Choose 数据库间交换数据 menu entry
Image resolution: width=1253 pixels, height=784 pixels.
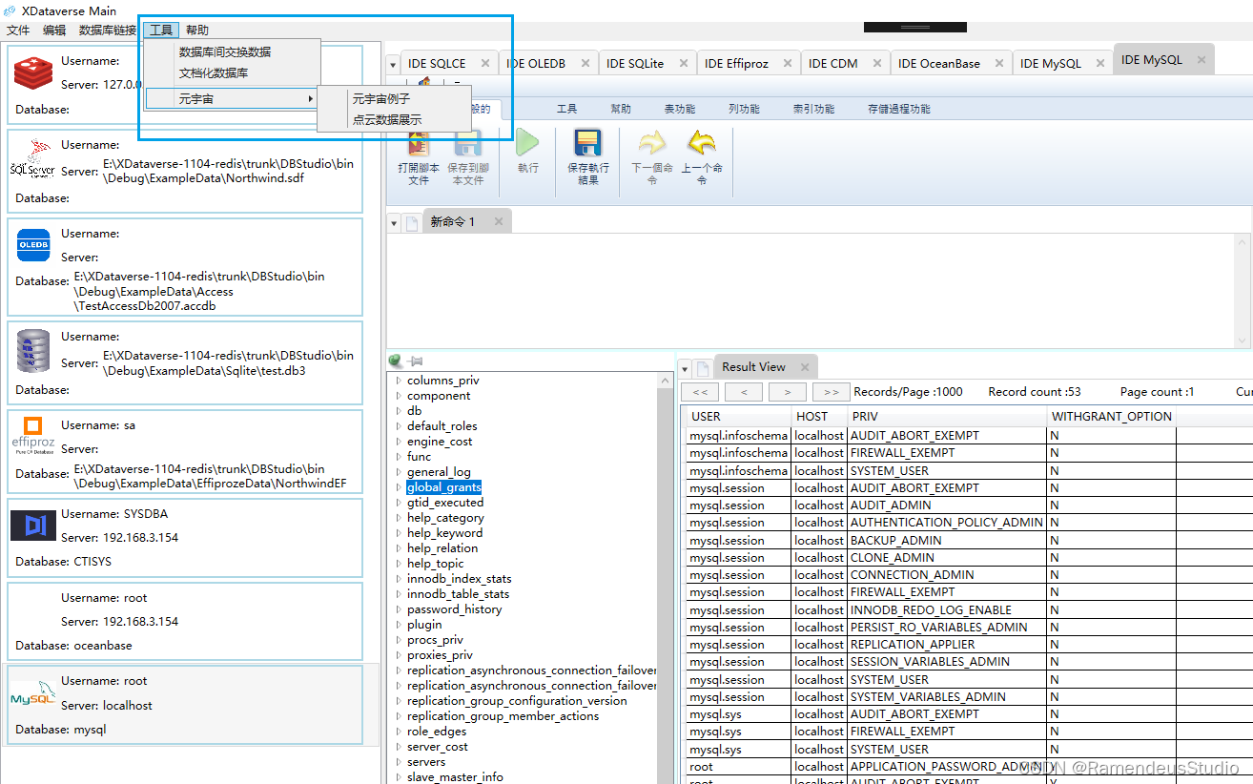225,52
